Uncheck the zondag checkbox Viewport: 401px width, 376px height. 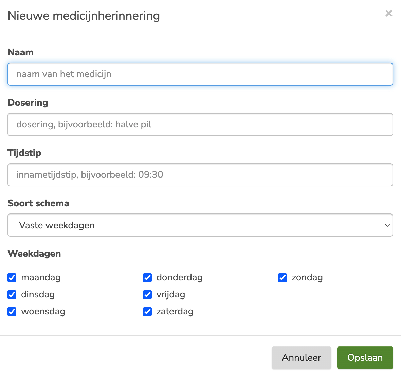(282, 278)
